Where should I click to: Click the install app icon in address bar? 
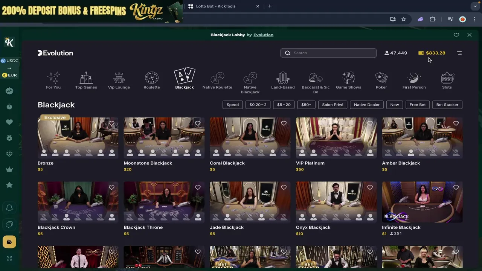click(393, 19)
